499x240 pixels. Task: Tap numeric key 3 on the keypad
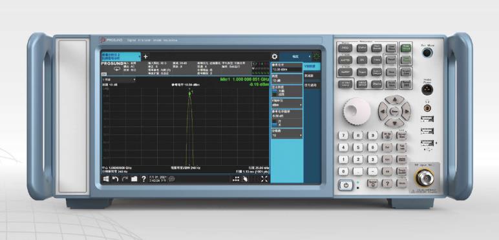pos(373,159)
